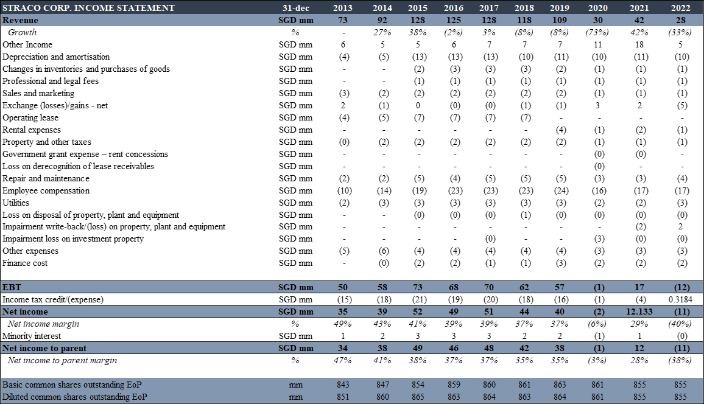This screenshot has width=704, height=404.
Task: Select Depreciation and amortisation label
Action: tap(56, 57)
